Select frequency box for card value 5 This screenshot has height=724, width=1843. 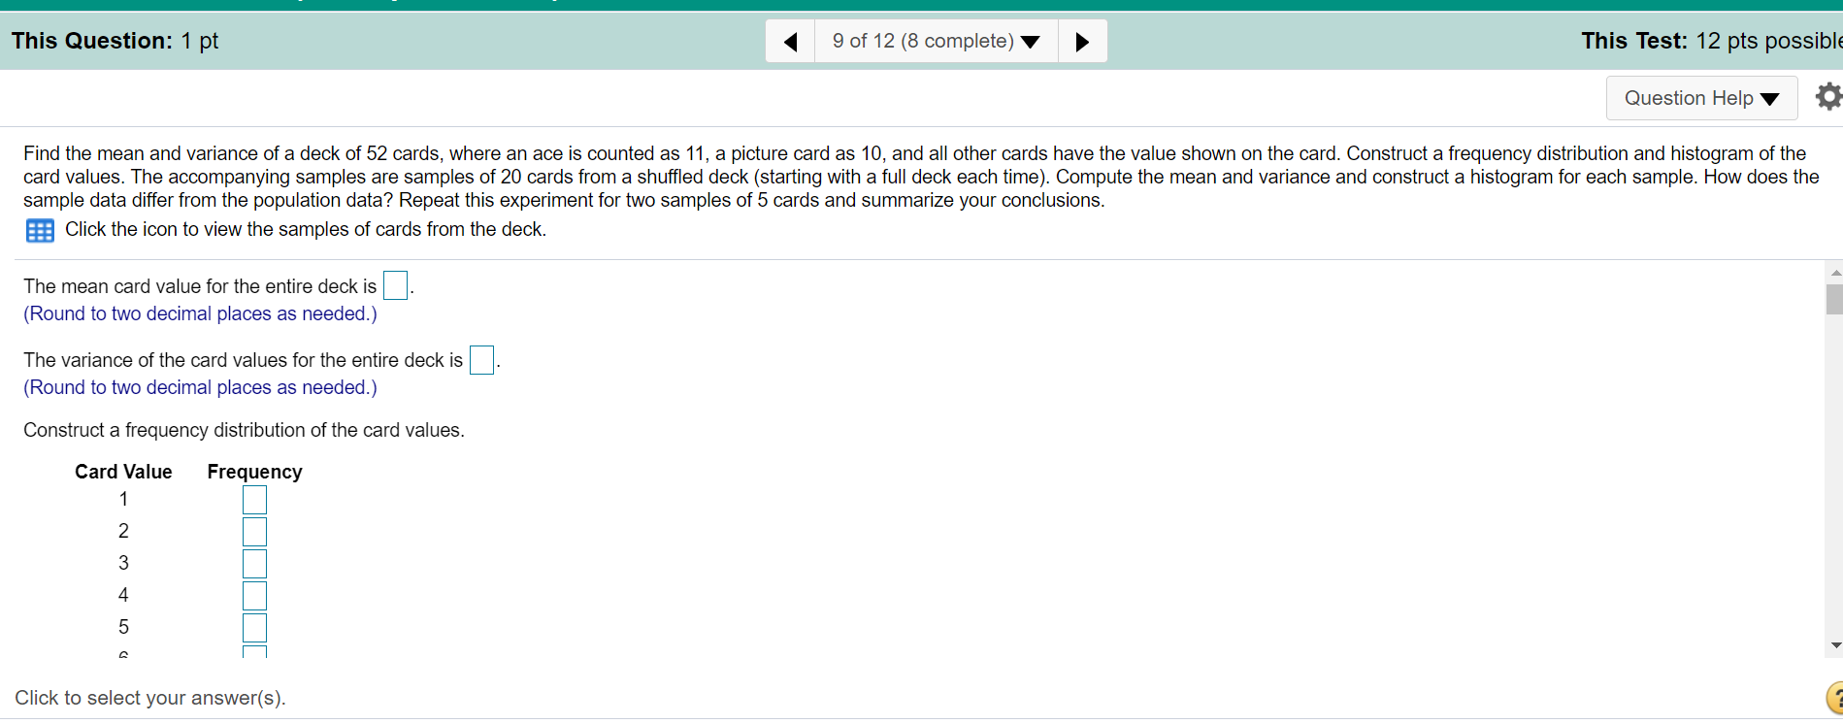point(254,628)
